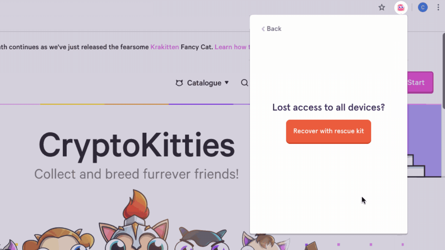Click the CryptoKitties heading
This screenshot has width=445, height=250.
pos(137,145)
